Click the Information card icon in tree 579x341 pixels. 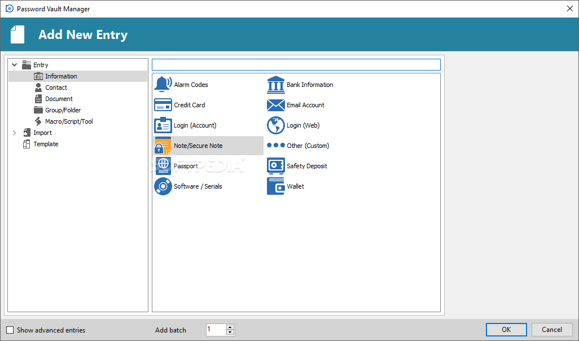(x=38, y=76)
